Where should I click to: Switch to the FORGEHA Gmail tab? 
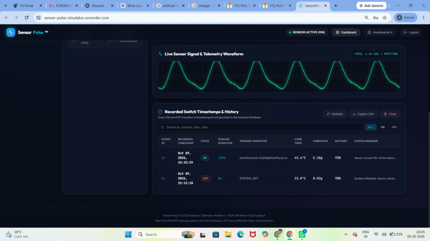click(x=63, y=5)
